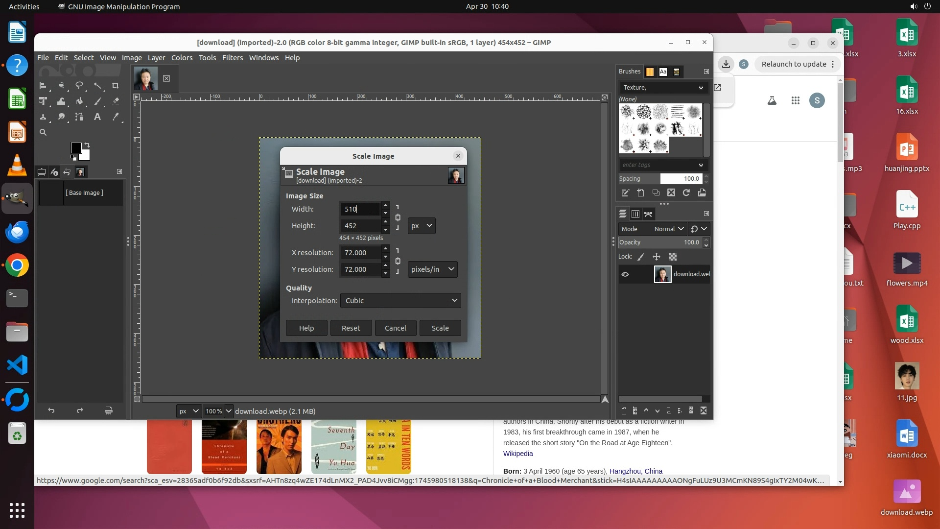Toggle the width-height chain link
The width and height of the screenshot is (940, 529).
pos(398,217)
